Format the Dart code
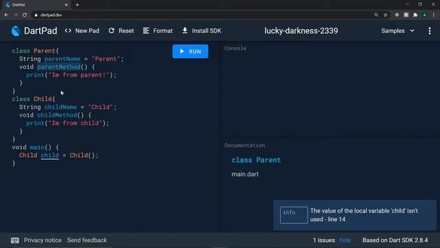The image size is (440, 248). coord(157,30)
